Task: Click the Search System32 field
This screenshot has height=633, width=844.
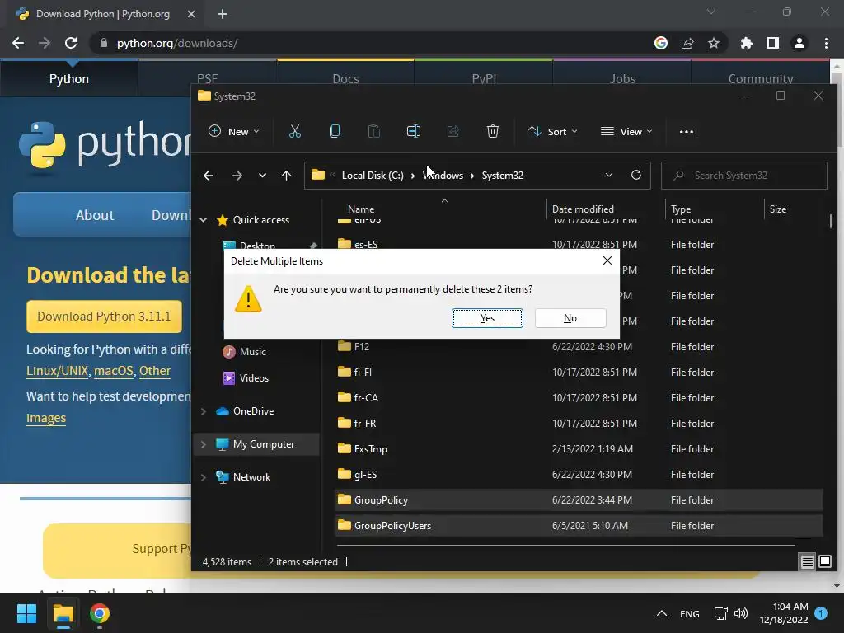Action: click(x=744, y=176)
